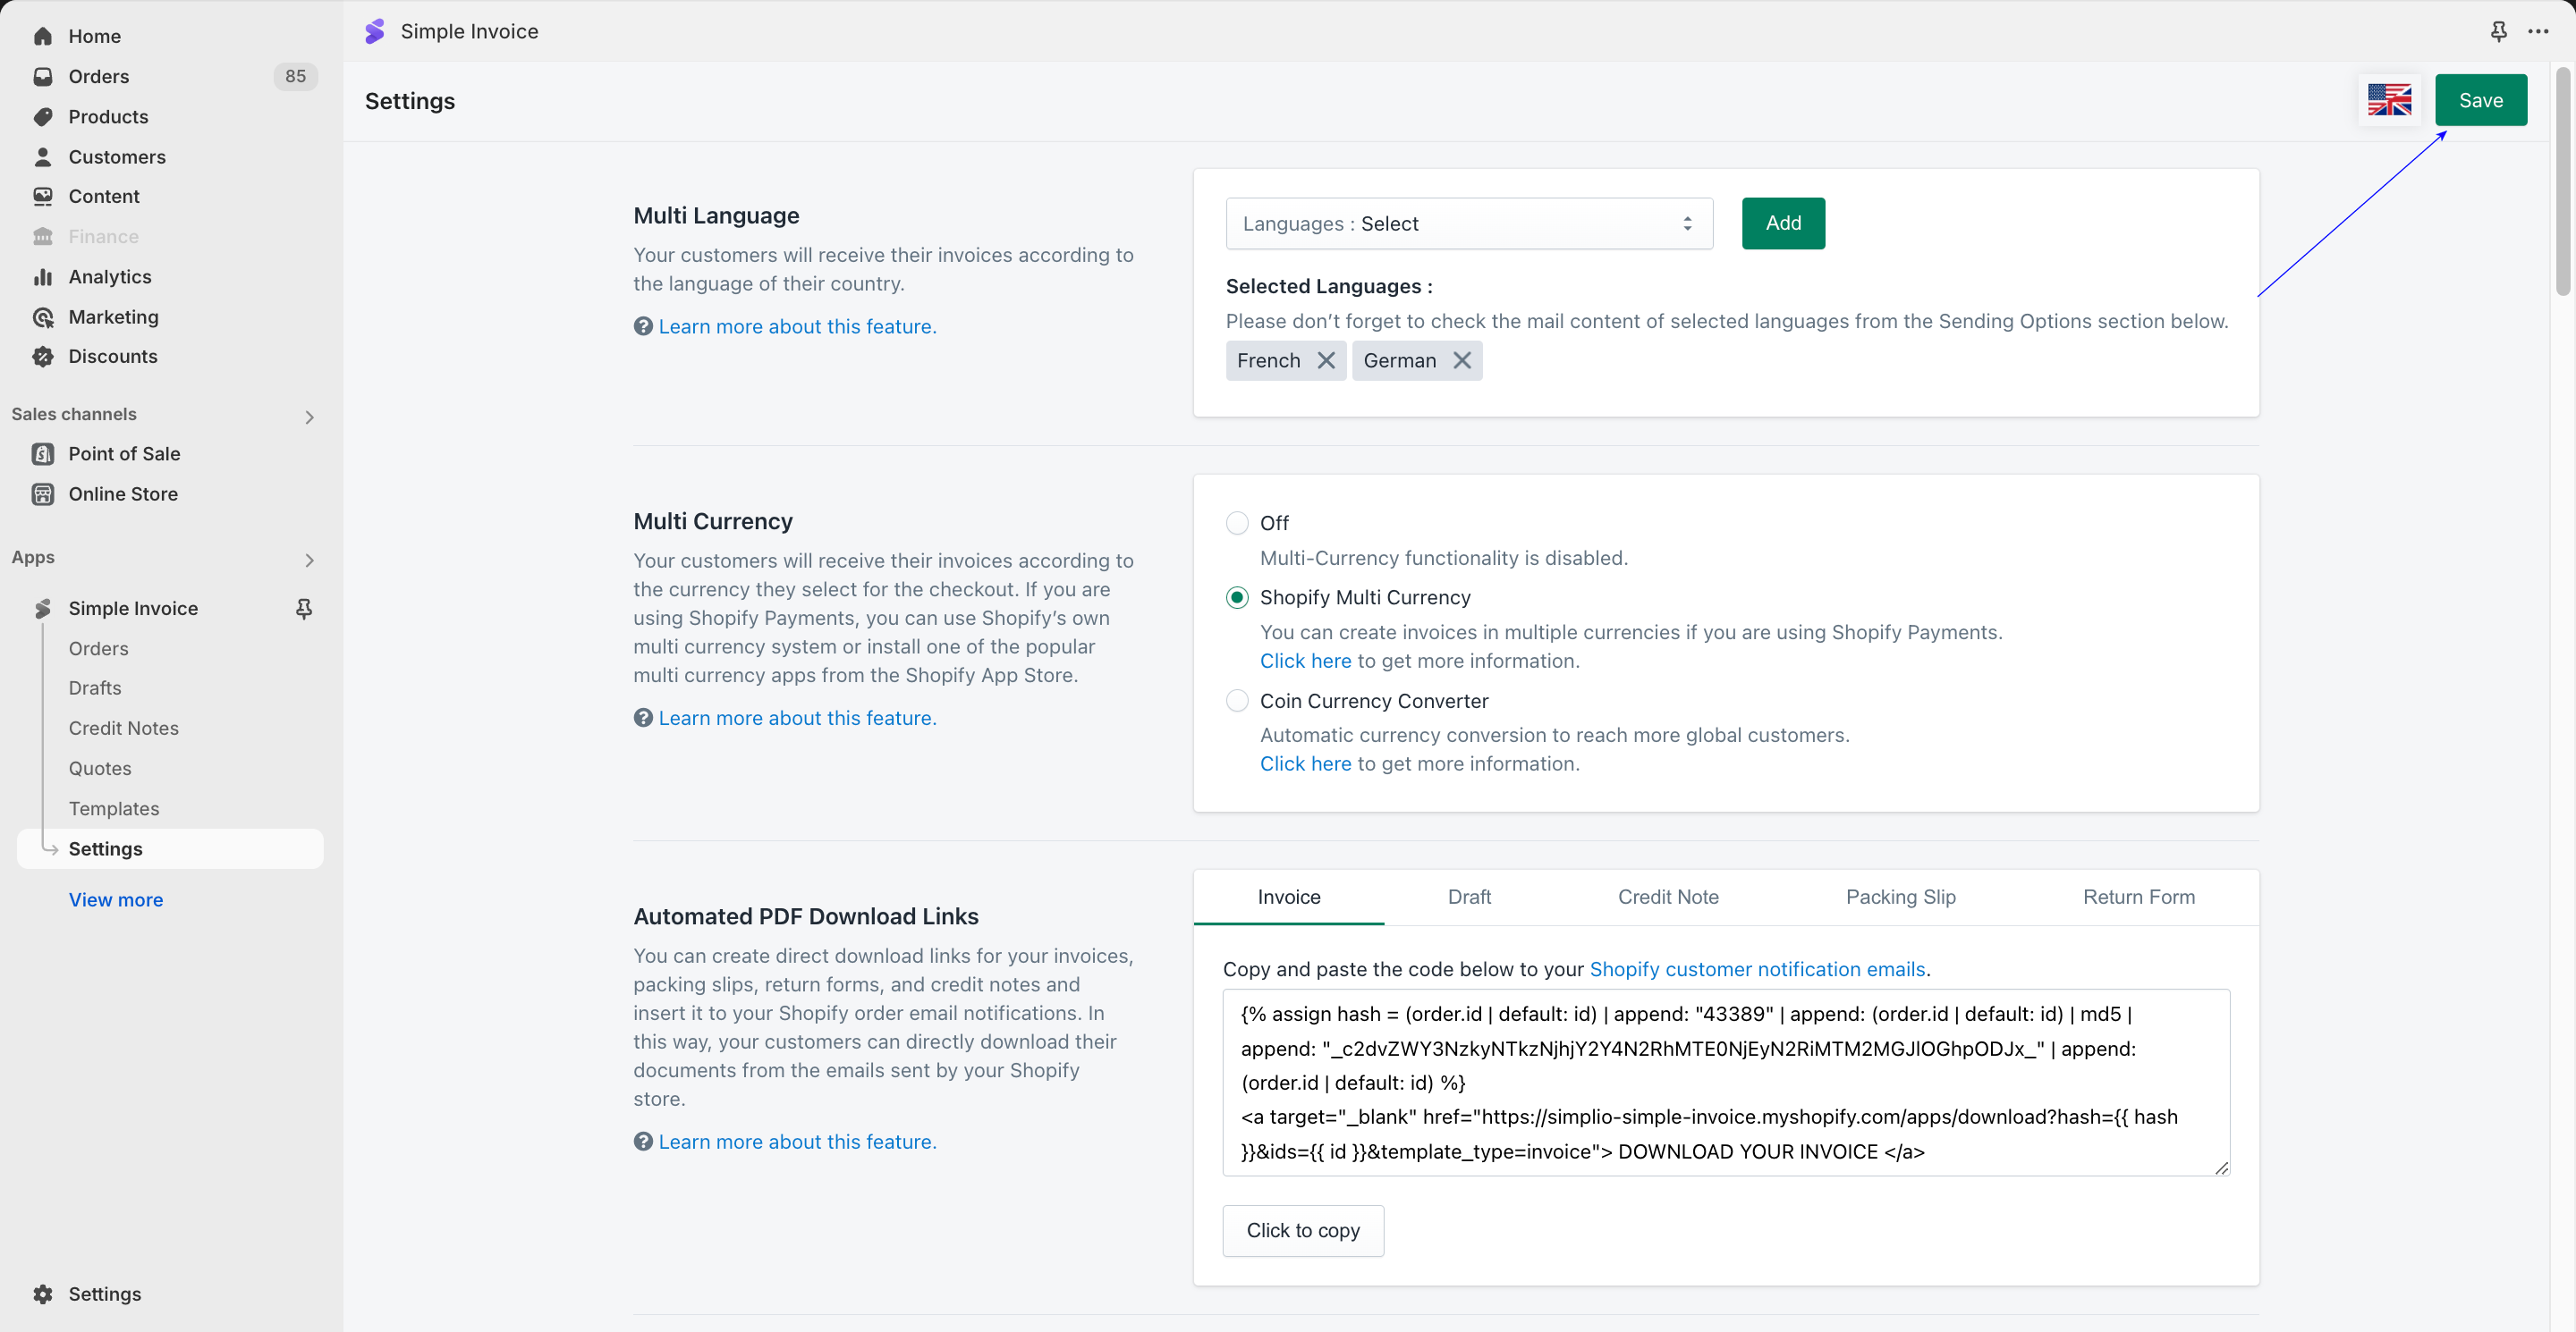Viewport: 2576px width, 1332px height.
Task: Open the three-dots more menu
Action: pyautogui.click(x=2538, y=31)
